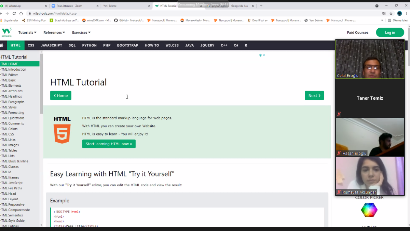Open the GitHub fireice-uk bookmark
Screen dimensions: 410x232
pyautogui.click(x=129, y=20)
